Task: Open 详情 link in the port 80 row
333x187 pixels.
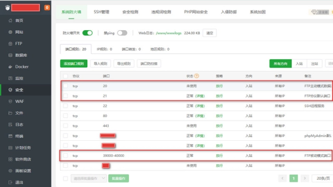Action: (x=200, y=116)
